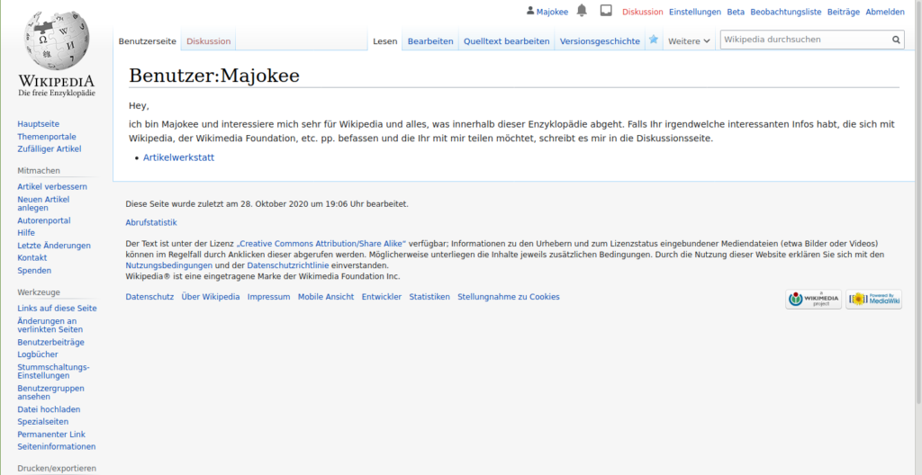The height and width of the screenshot is (475, 922).
Task: Open the Autorenportal link
Action: tap(44, 220)
